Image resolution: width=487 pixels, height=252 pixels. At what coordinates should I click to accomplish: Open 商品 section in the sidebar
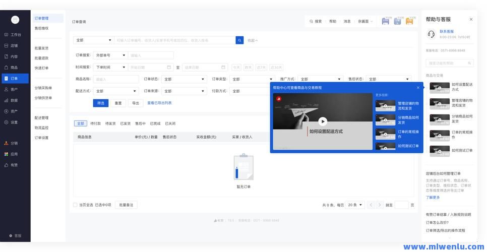14,68
